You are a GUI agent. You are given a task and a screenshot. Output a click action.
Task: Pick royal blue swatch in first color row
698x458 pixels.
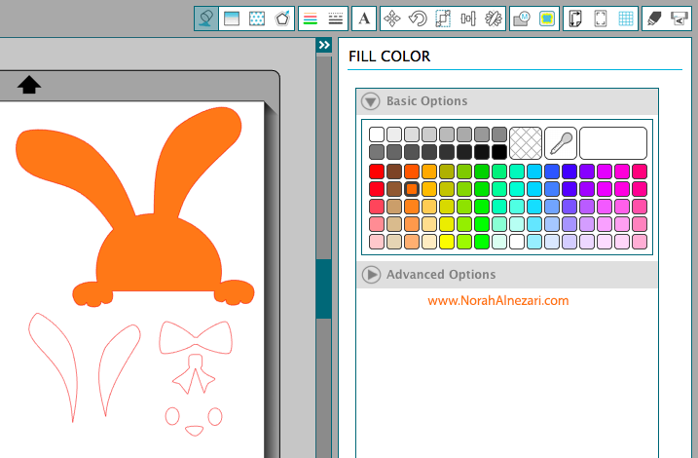click(552, 172)
